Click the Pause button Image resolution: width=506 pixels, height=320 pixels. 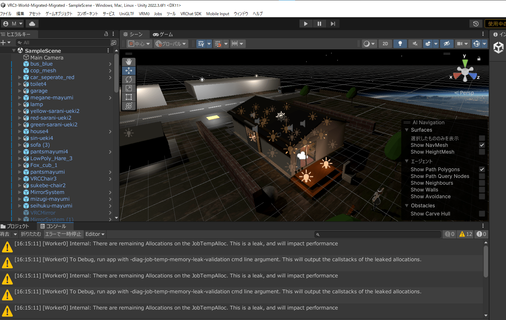[x=319, y=24]
